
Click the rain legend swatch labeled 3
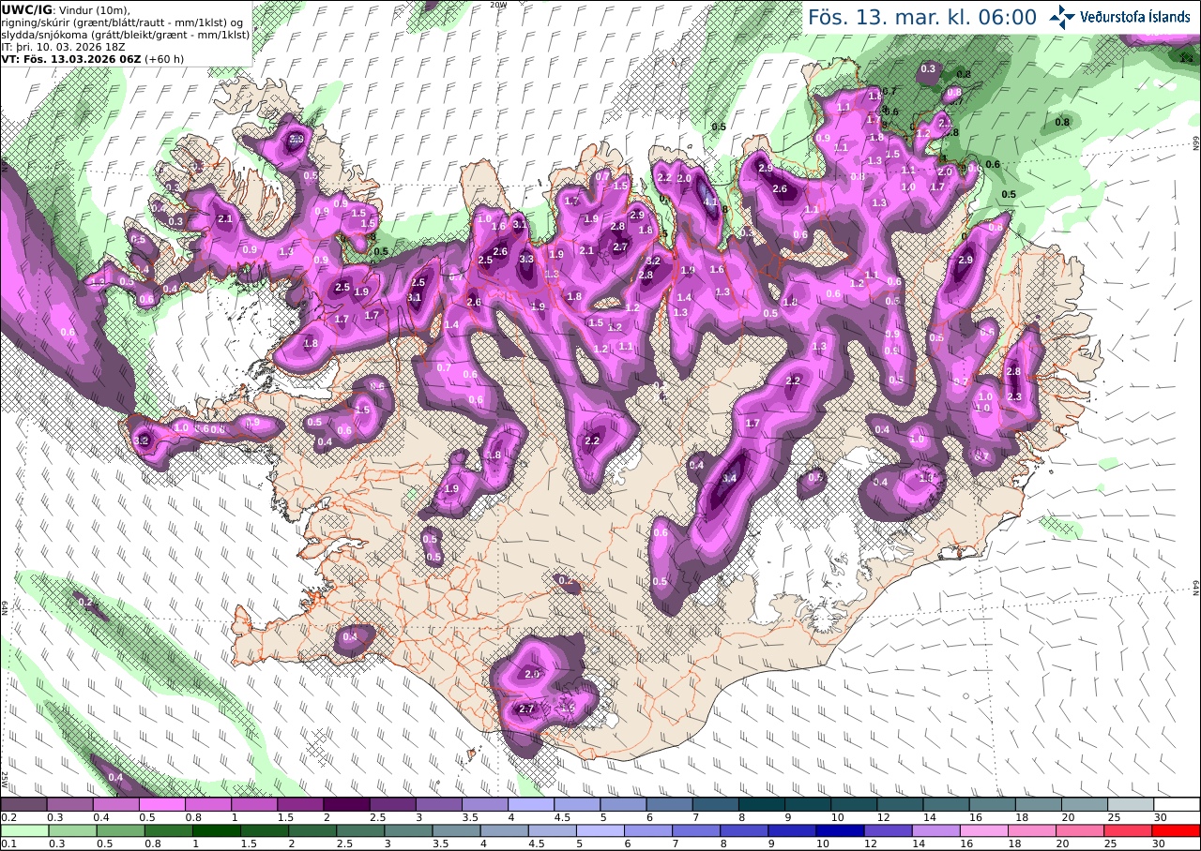[x=408, y=830]
